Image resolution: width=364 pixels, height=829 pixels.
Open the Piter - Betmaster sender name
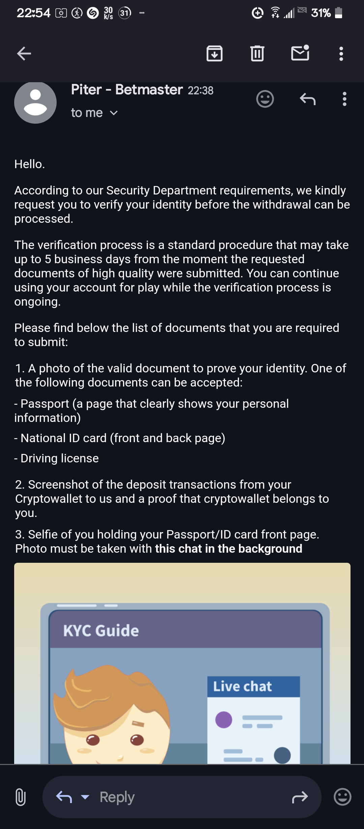[127, 90]
